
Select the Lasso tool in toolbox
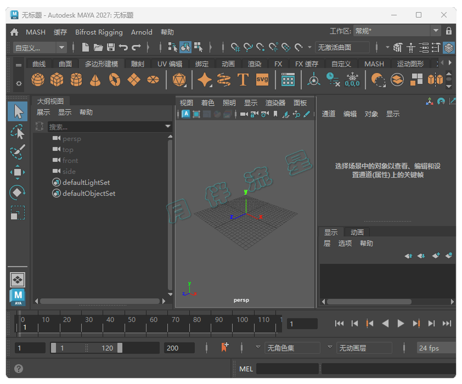point(18,132)
